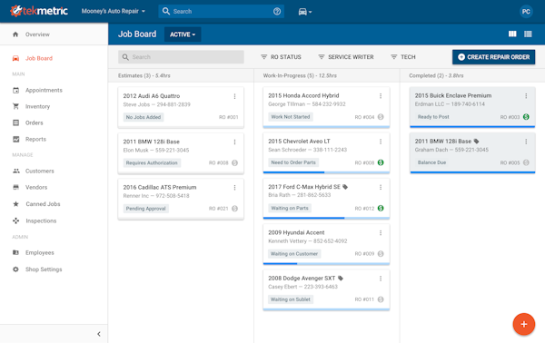Open options menu on 2016 Cadillac ATS card
Viewport: 545px width, 343px height.
[234, 188]
